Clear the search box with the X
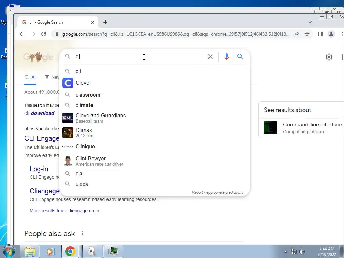 210,57
